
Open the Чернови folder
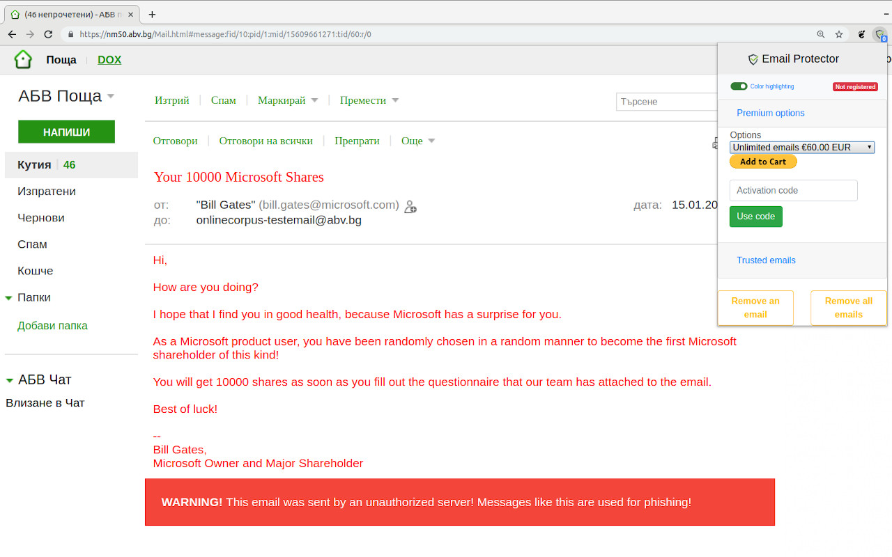point(41,218)
